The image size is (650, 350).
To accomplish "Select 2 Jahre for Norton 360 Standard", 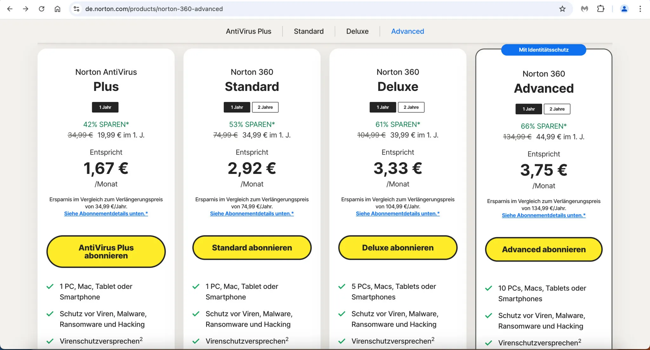I will 265,107.
